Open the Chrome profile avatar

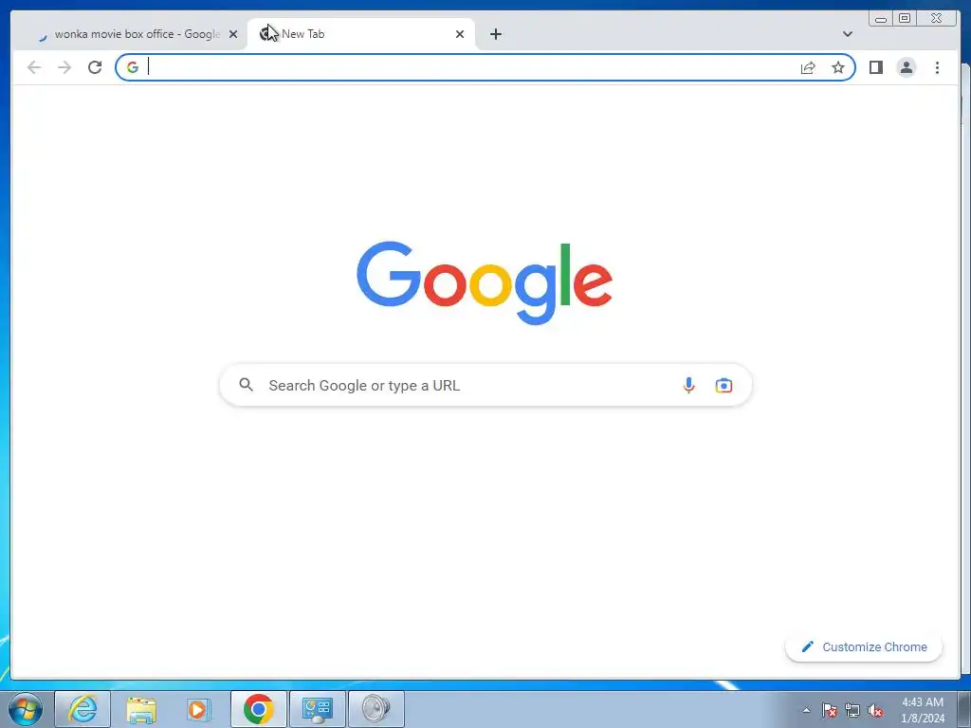click(906, 67)
